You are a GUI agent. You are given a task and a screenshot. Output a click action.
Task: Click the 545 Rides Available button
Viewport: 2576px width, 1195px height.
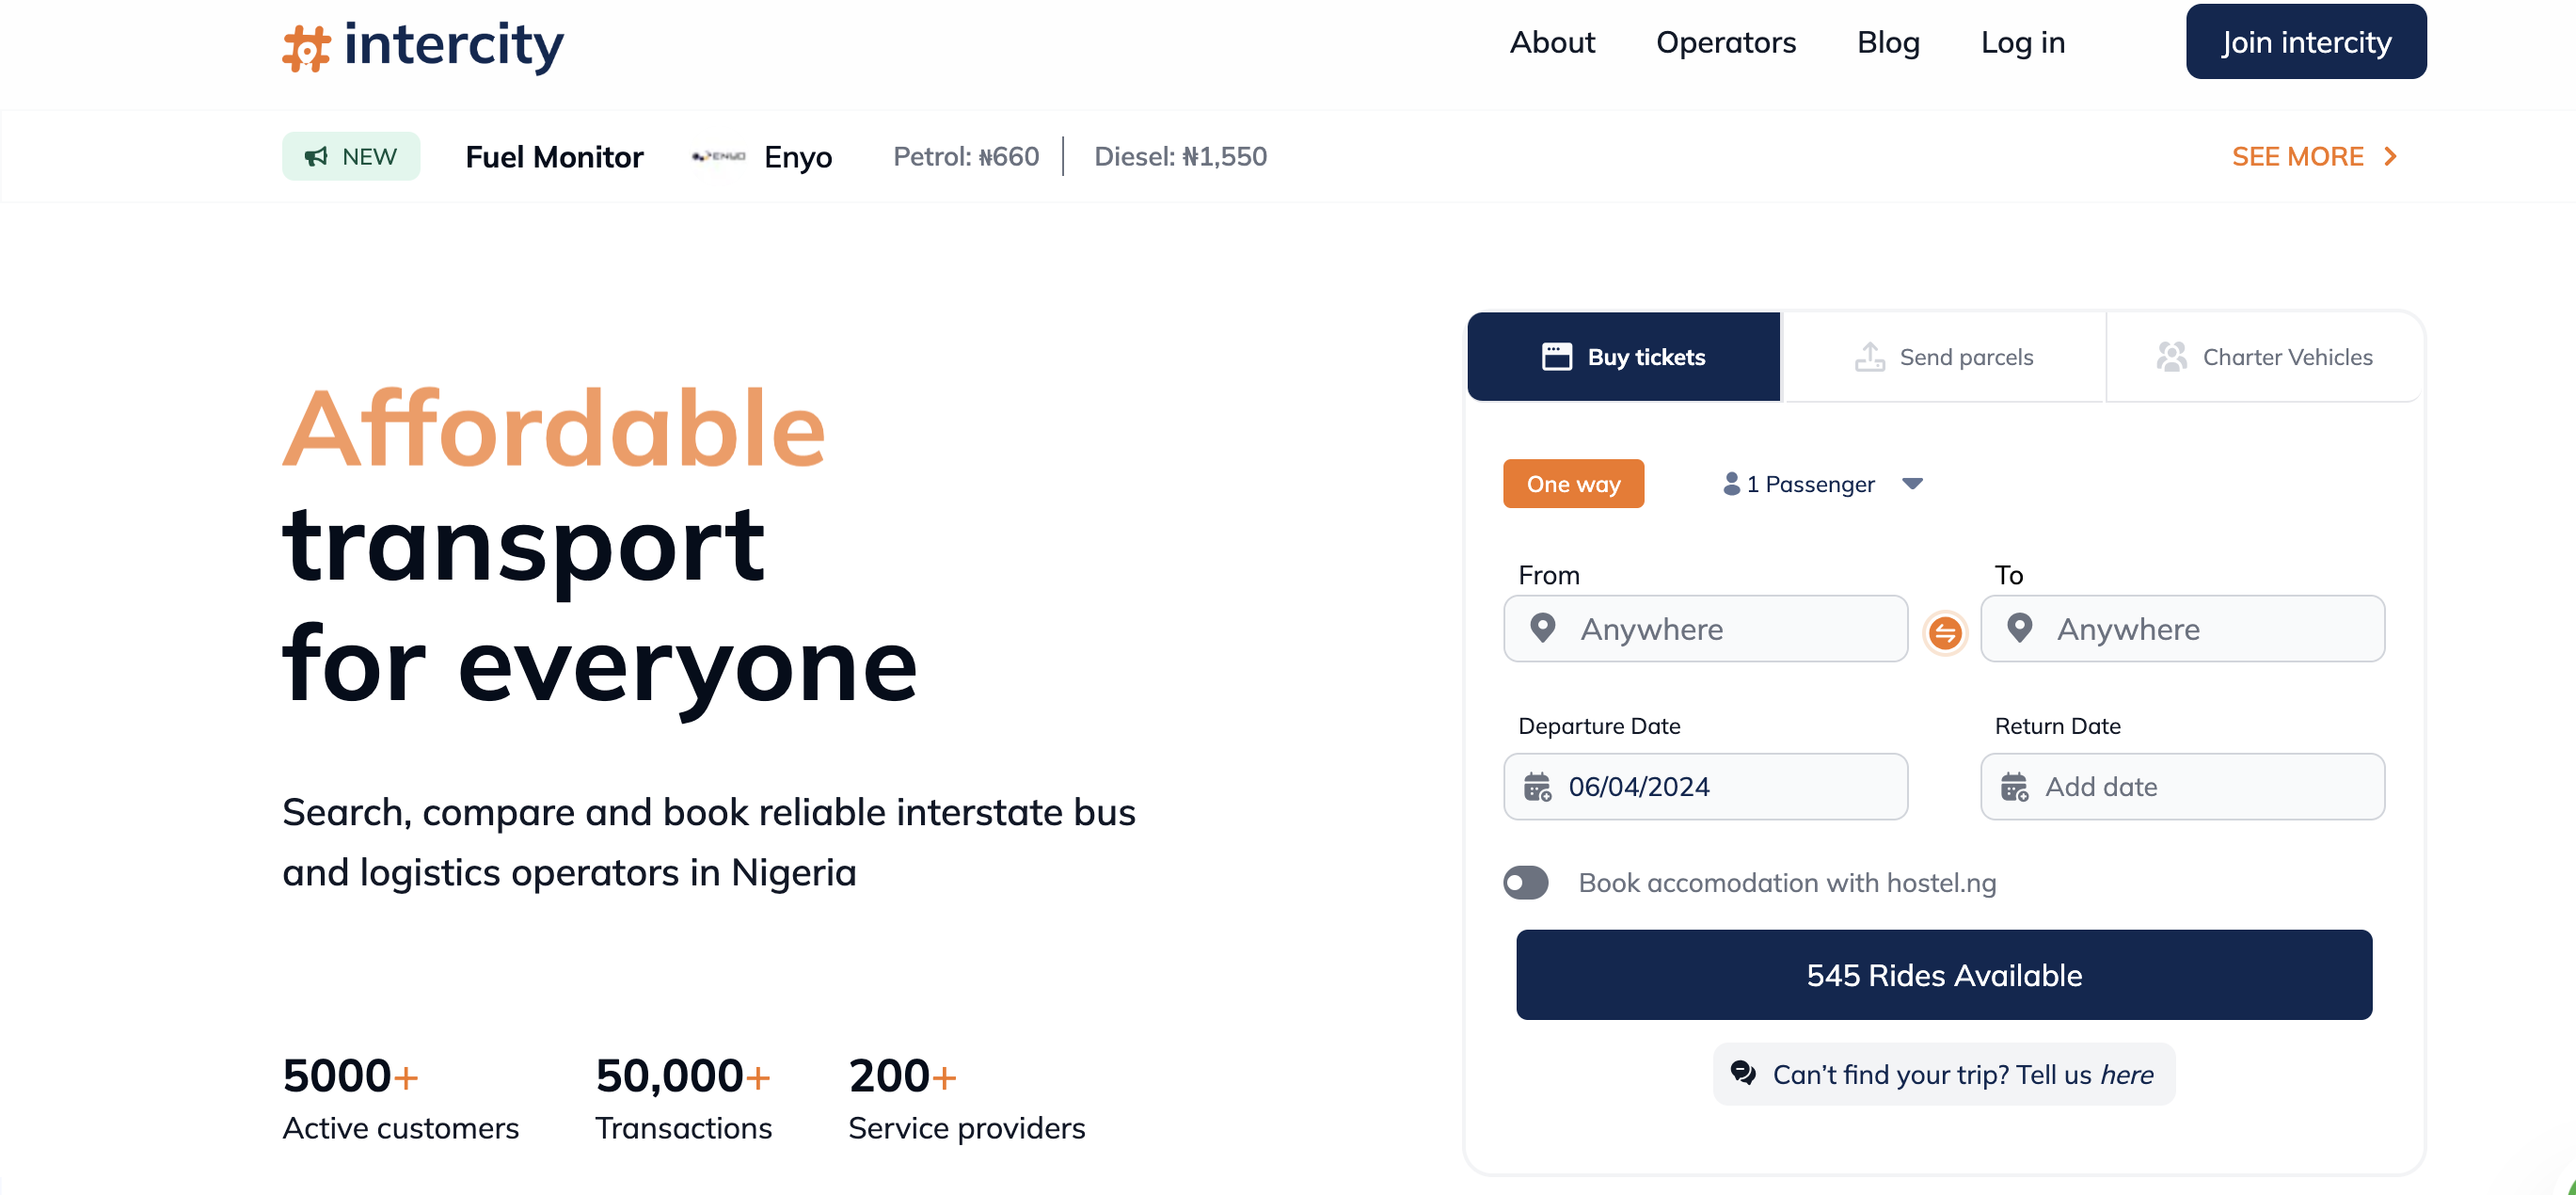tap(1943, 975)
